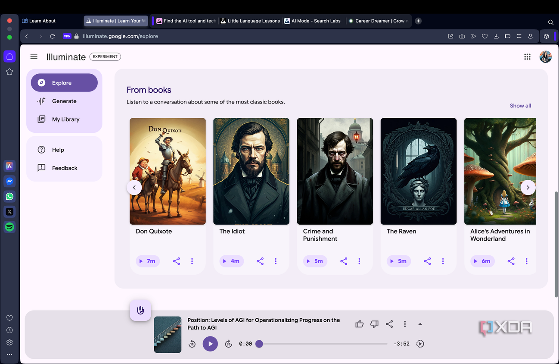The width and height of the screenshot is (559, 364).
Task: Open Opera settings gear in sidebar
Action: point(9,342)
